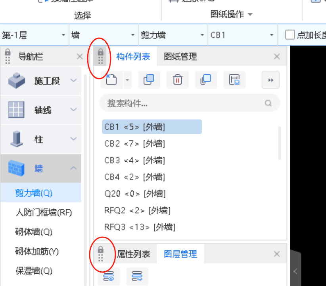The width and height of the screenshot is (326, 286).
Task: Click the delete component trash icon
Action: 178,80
